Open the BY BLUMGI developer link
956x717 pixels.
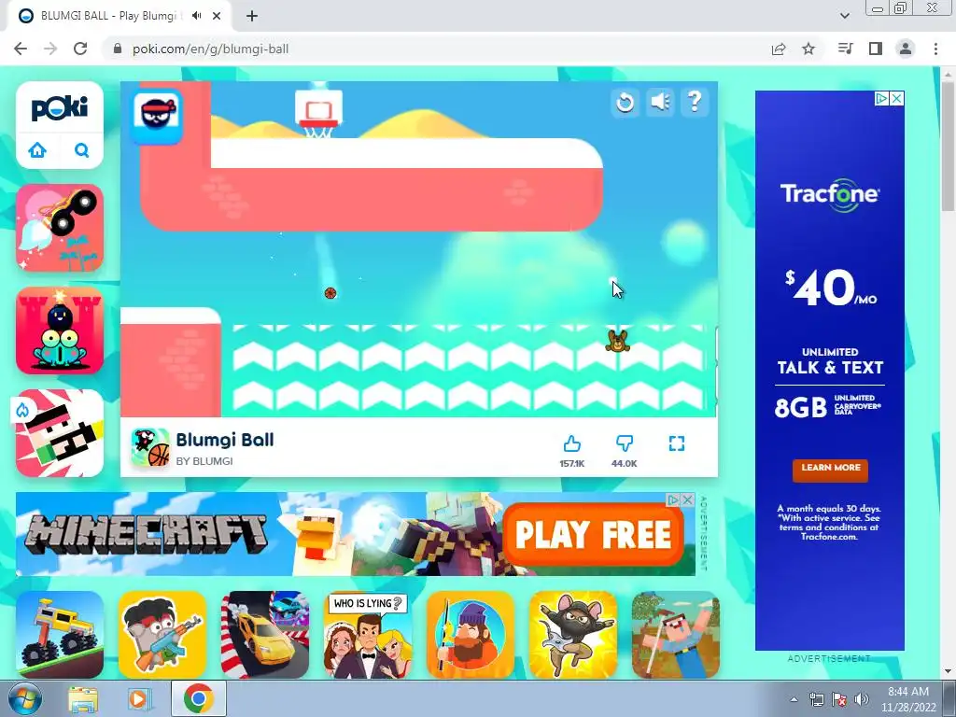click(x=204, y=461)
